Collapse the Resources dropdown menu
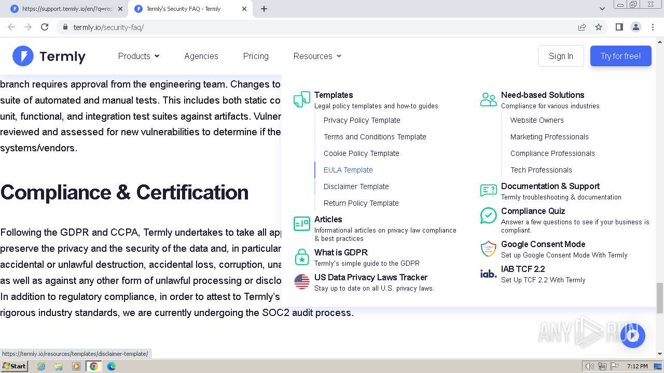664x373 pixels. coord(317,56)
